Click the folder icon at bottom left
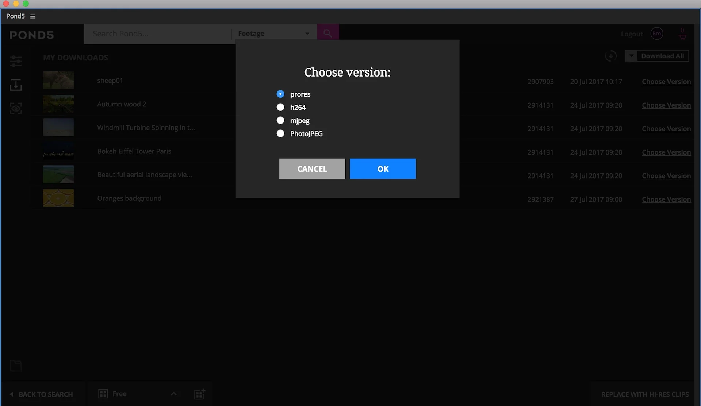This screenshot has height=406, width=701. [x=16, y=366]
